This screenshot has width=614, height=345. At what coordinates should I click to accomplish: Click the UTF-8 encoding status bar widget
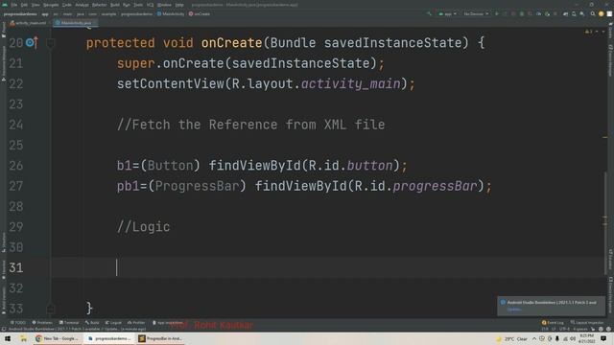click(x=565, y=330)
